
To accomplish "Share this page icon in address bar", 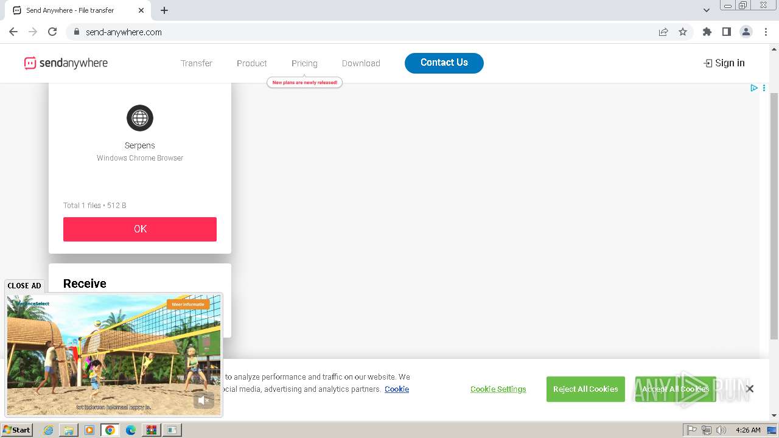I will pyautogui.click(x=663, y=32).
